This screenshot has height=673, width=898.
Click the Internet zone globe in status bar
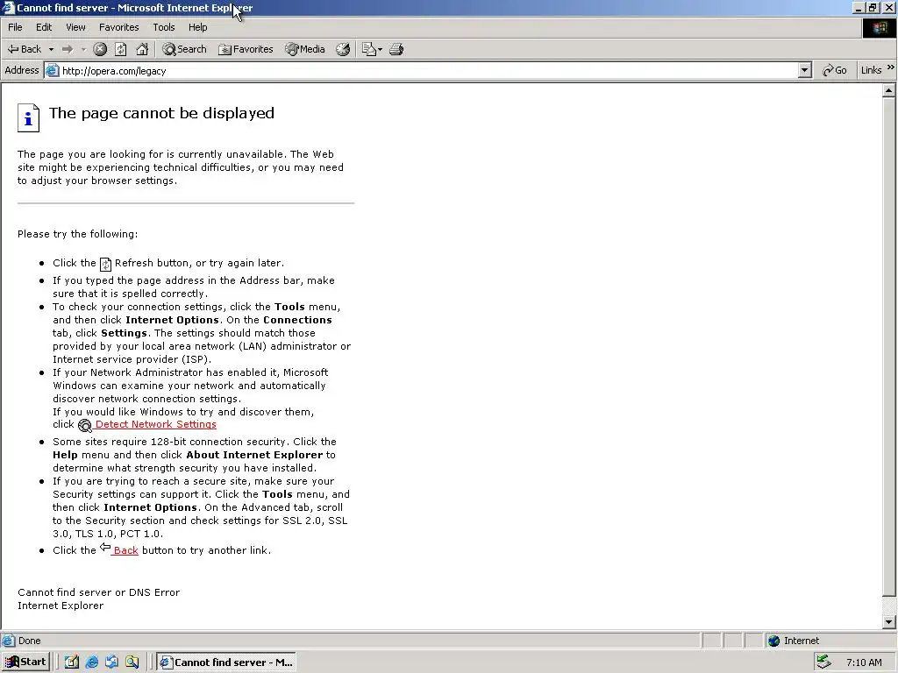click(773, 641)
